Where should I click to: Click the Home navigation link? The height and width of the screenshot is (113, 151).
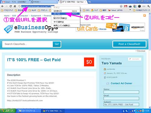pos(7,16)
